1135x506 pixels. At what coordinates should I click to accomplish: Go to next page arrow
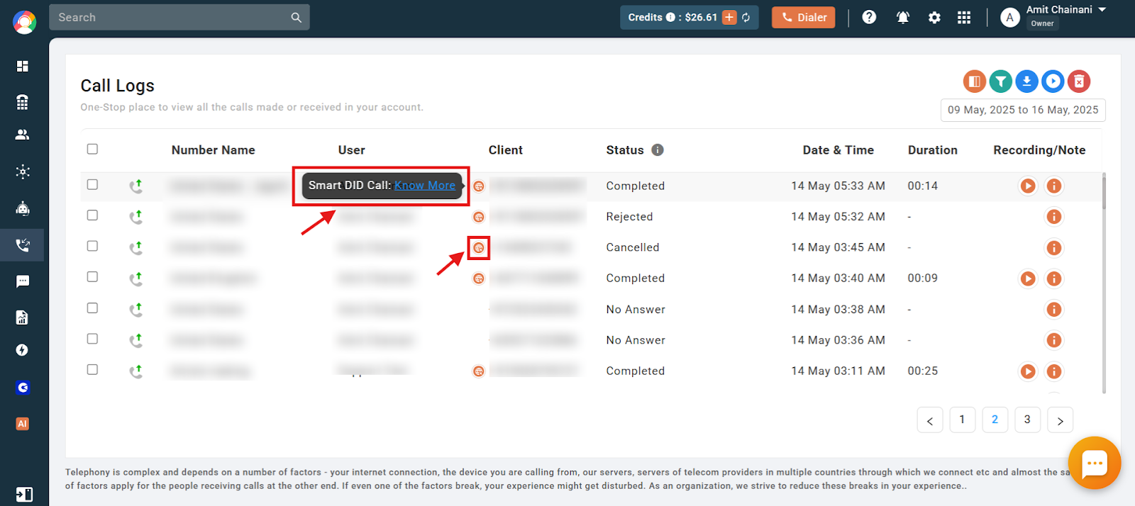1060,420
